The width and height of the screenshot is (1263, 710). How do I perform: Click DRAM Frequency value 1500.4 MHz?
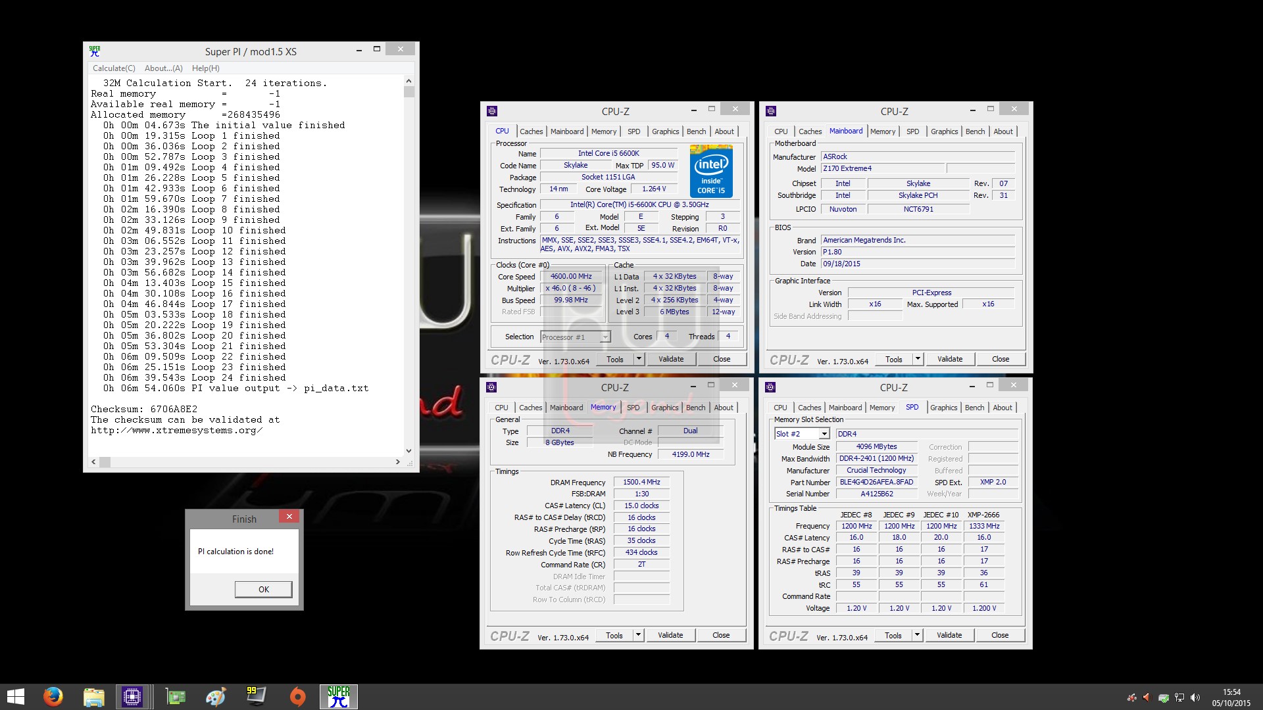coord(641,482)
